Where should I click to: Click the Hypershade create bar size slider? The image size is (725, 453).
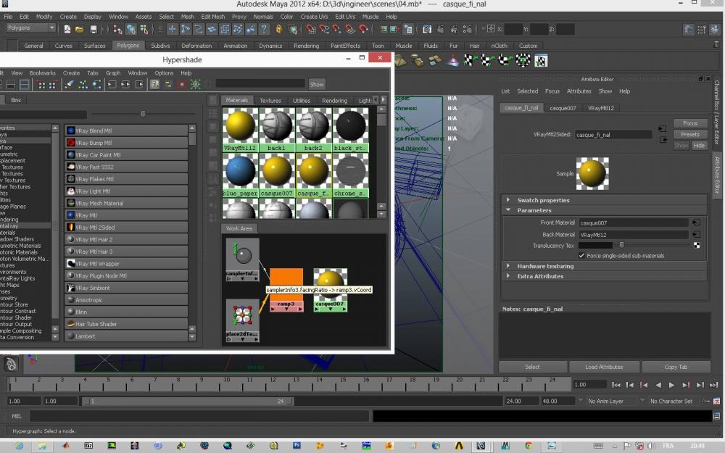[143, 114]
